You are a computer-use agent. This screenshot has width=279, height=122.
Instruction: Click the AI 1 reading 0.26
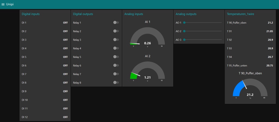(147, 43)
